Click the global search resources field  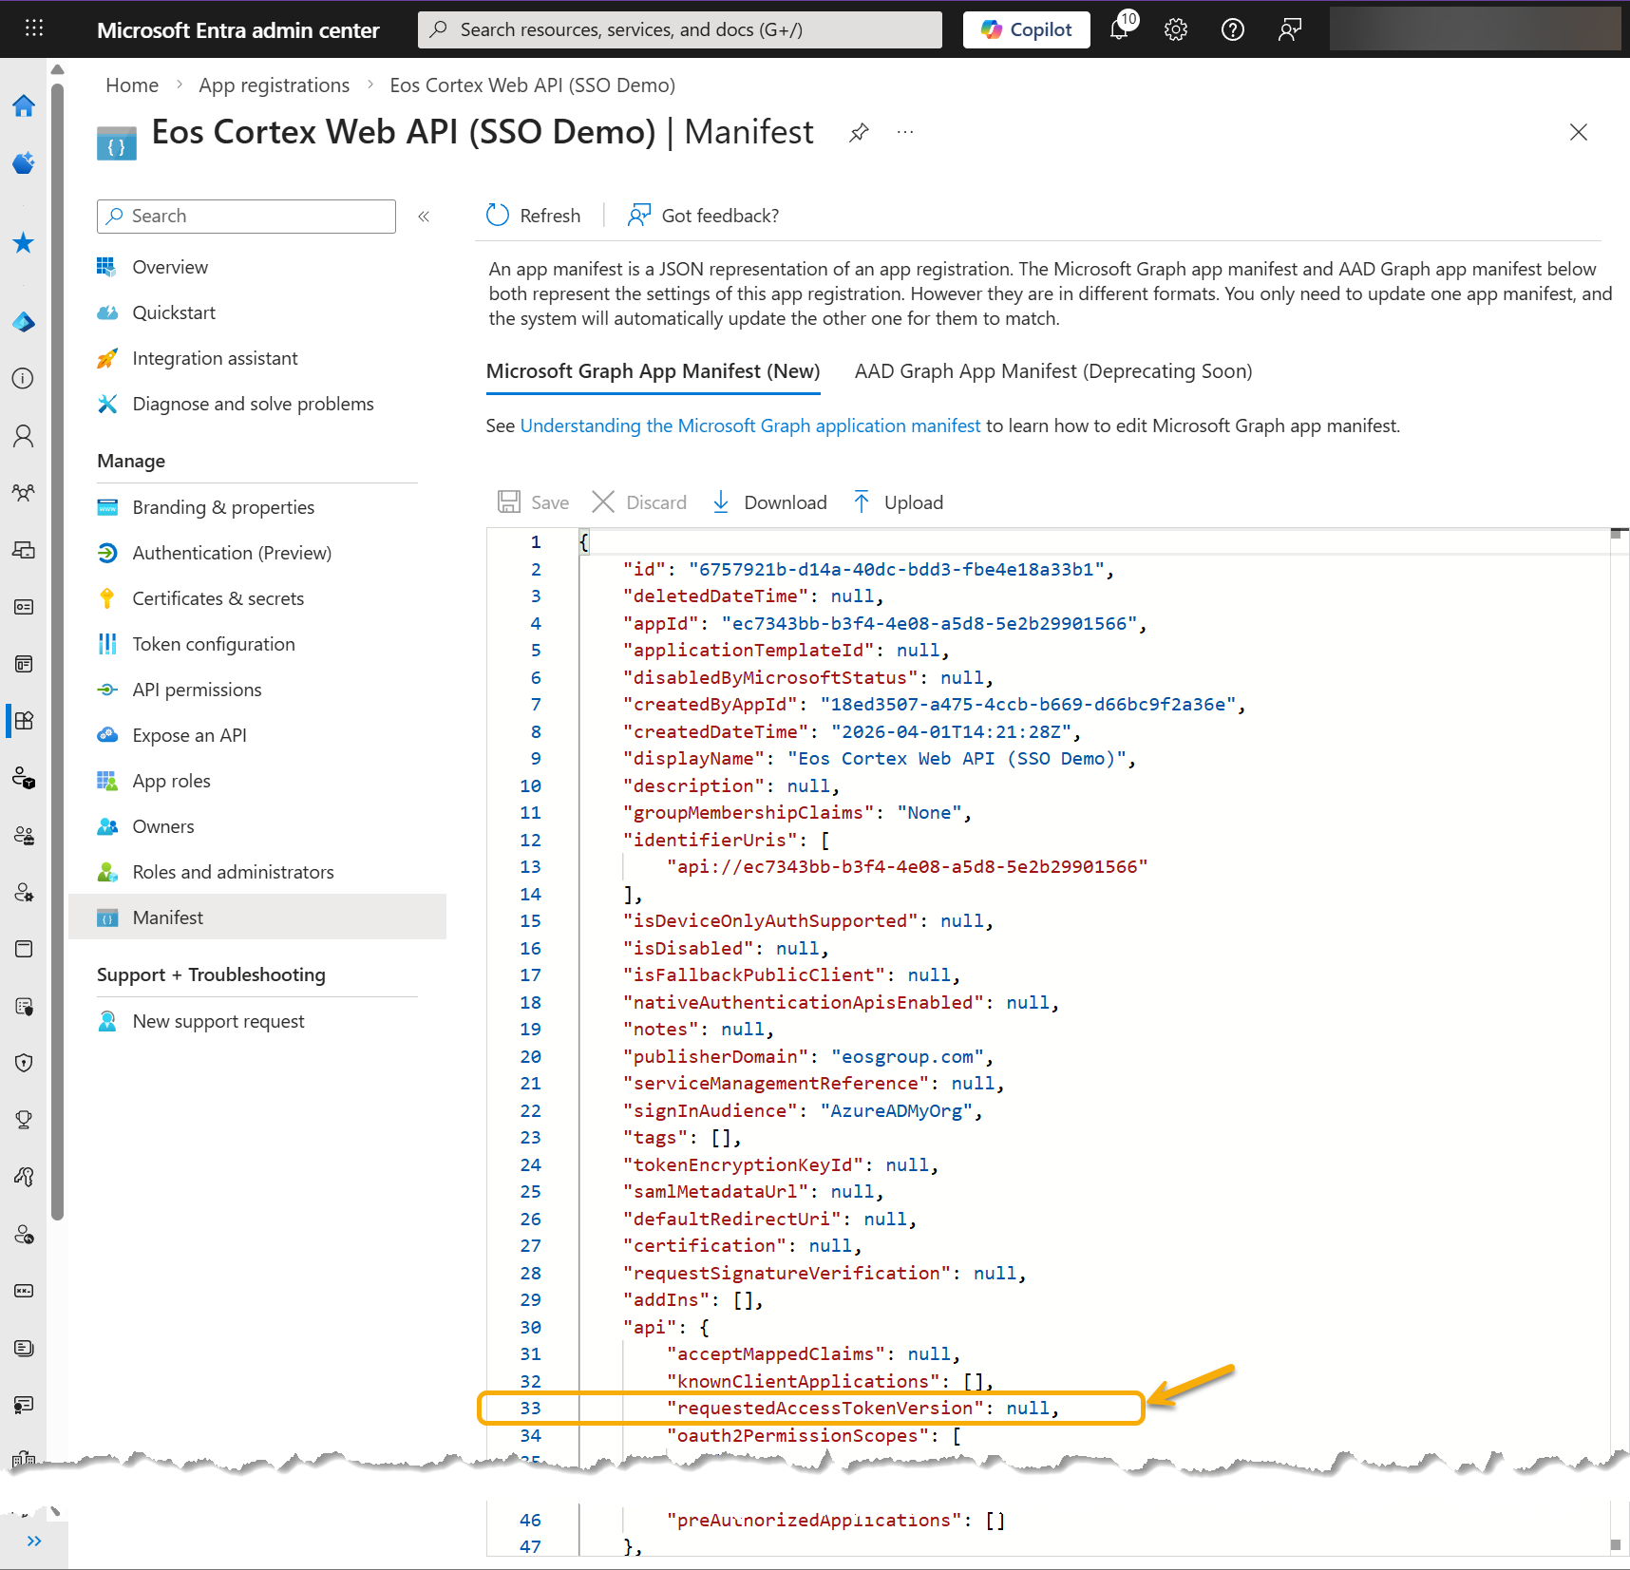point(680,29)
